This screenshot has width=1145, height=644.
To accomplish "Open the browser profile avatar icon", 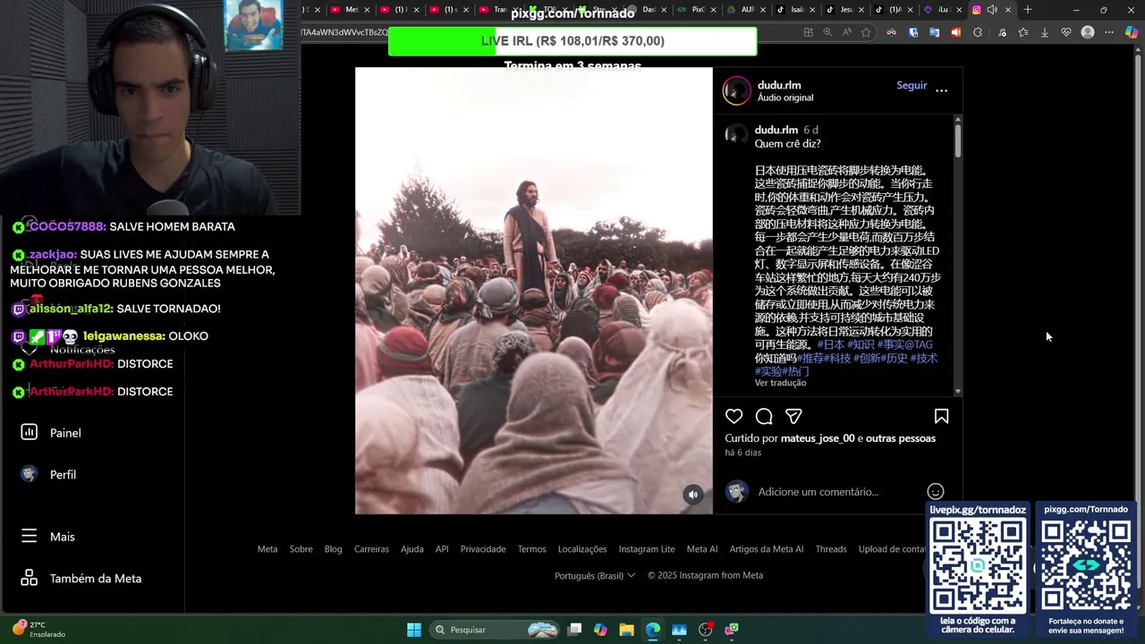I will (1088, 32).
